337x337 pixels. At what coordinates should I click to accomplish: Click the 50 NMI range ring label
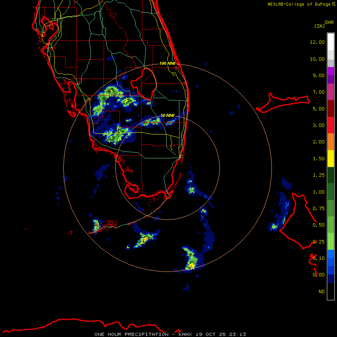pos(168,115)
